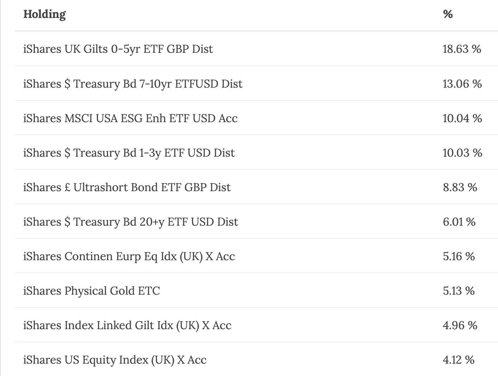Select iShares Physical Gold ETC

coord(92,291)
